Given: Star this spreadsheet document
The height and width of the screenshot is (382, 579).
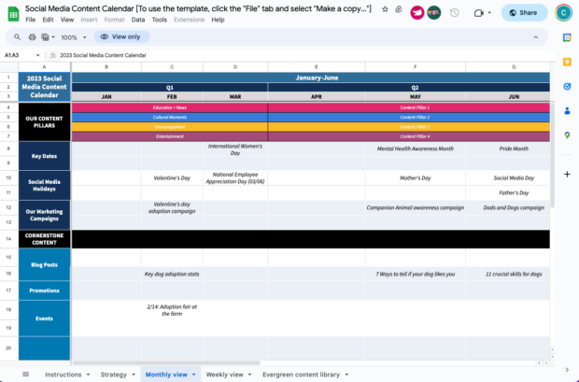Looking at the screenshot, I should pyautogui.click(x=385, y=8).
